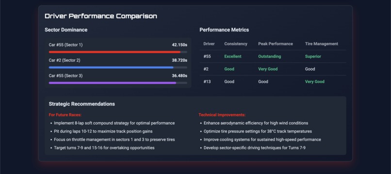This screenshot has width=391, height=174.
Task: Click #13's Very Good tire management value
Action: (315, 82)
